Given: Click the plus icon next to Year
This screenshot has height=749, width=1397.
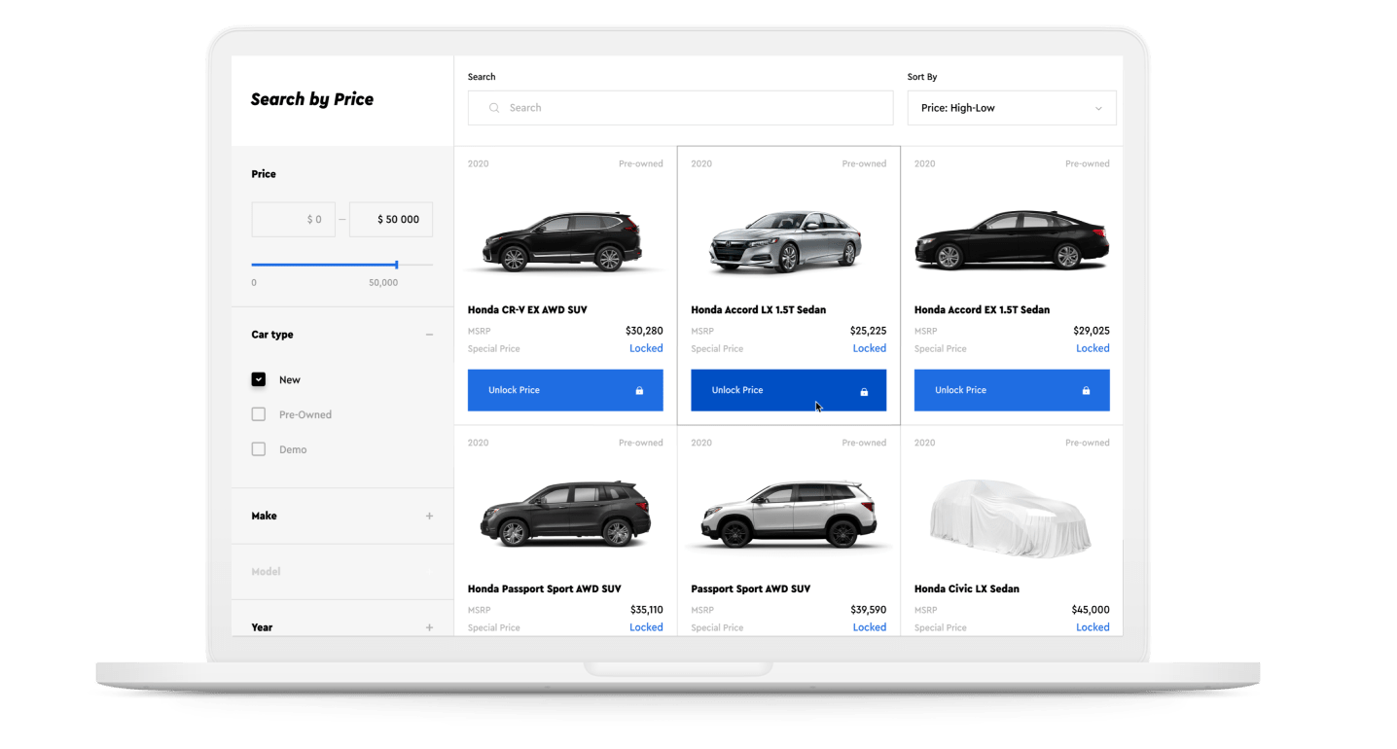Looking at the screenshot, I should 429,627.
